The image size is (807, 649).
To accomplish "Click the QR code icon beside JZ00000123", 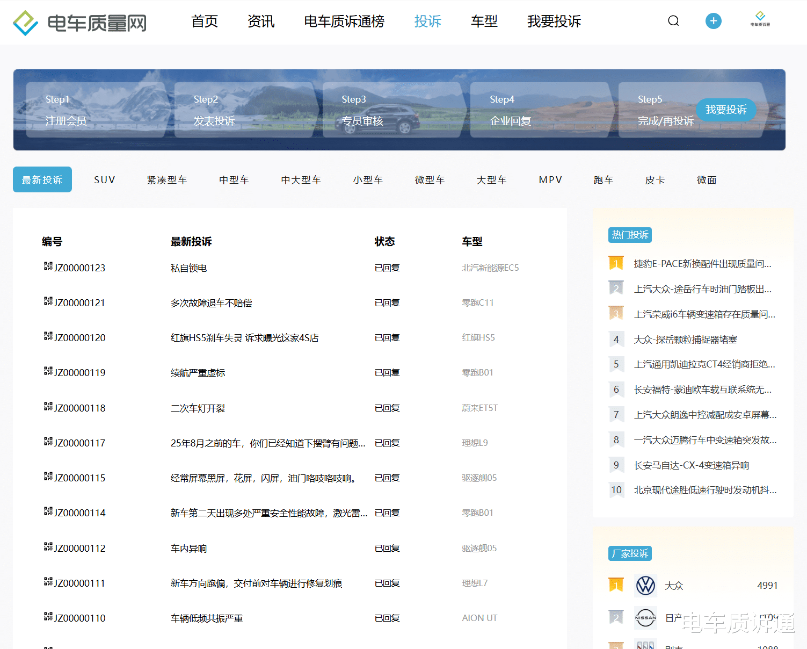I will click(x=48, y=266).
